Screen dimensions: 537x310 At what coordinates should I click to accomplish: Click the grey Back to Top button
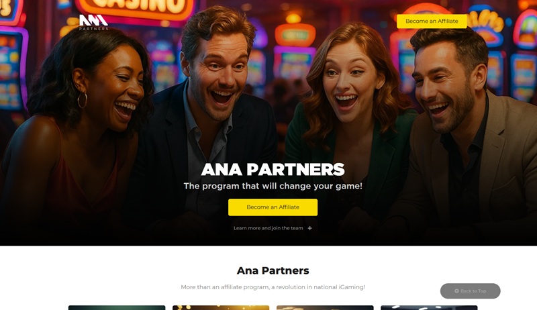(x=471, y=291)
